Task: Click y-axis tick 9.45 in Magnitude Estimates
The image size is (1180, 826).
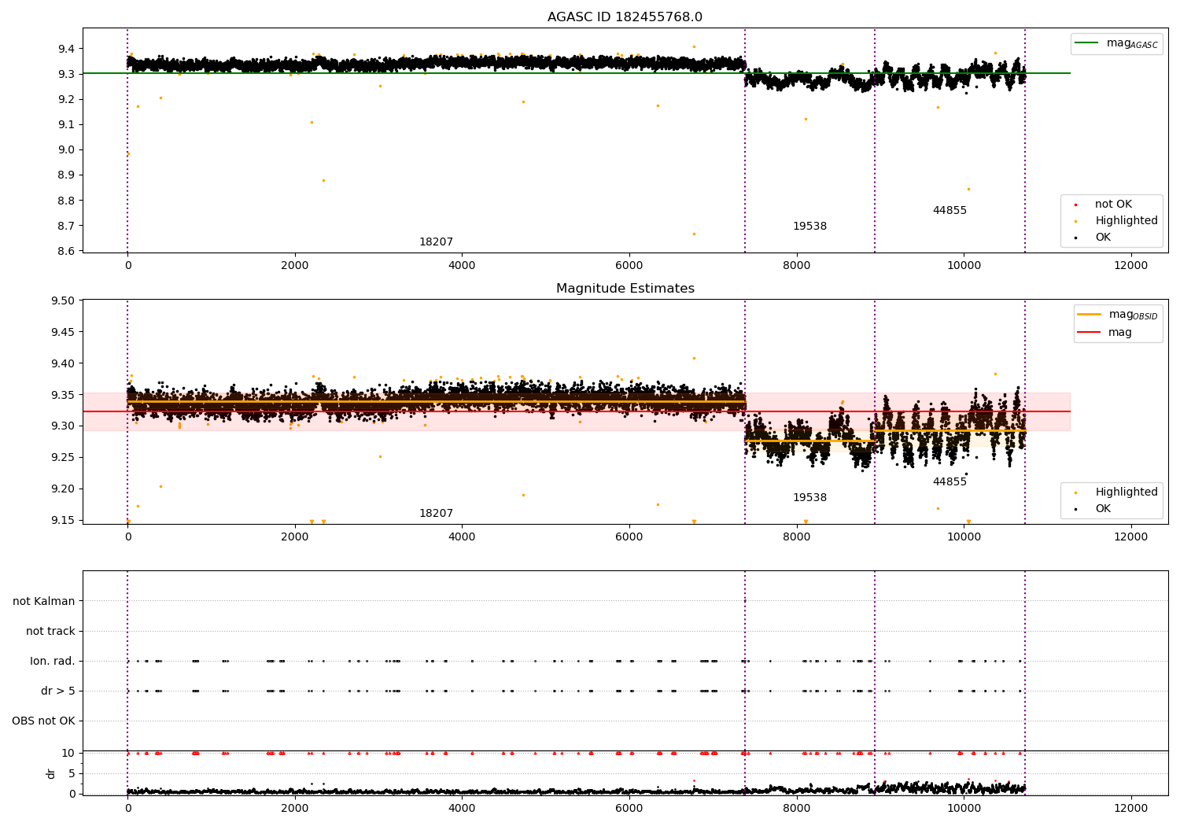Action: point(63,333)
